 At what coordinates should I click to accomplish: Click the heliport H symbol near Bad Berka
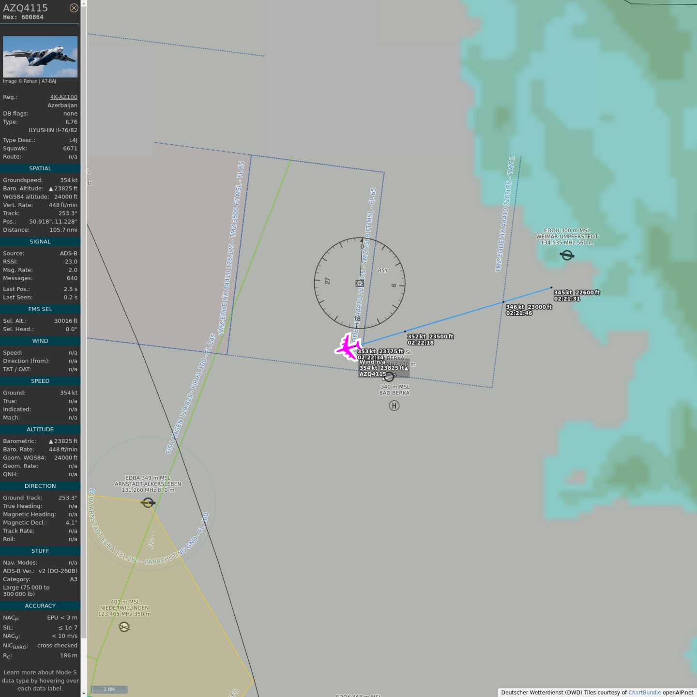point(394,406)
